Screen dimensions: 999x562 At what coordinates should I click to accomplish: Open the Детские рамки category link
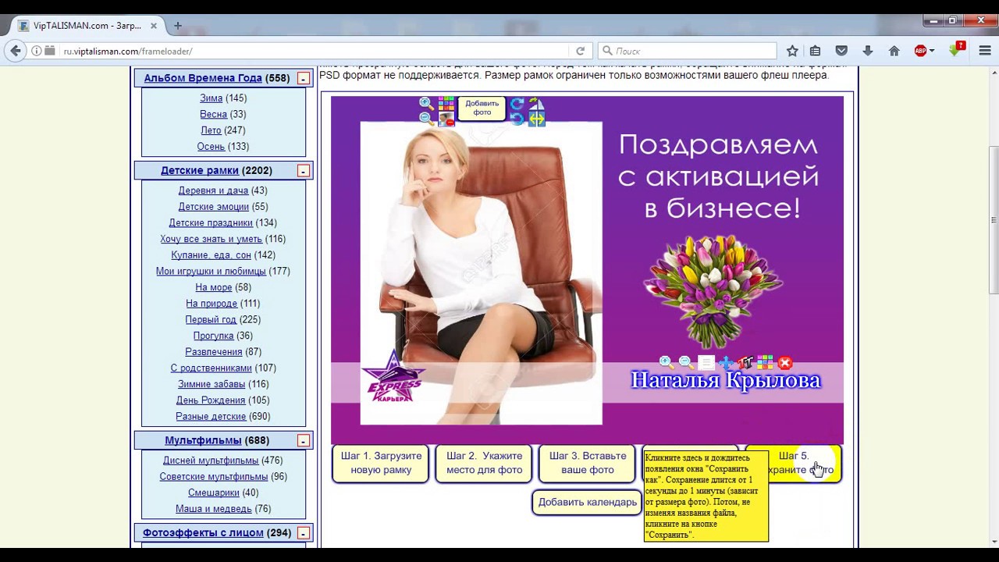point(200,170)
